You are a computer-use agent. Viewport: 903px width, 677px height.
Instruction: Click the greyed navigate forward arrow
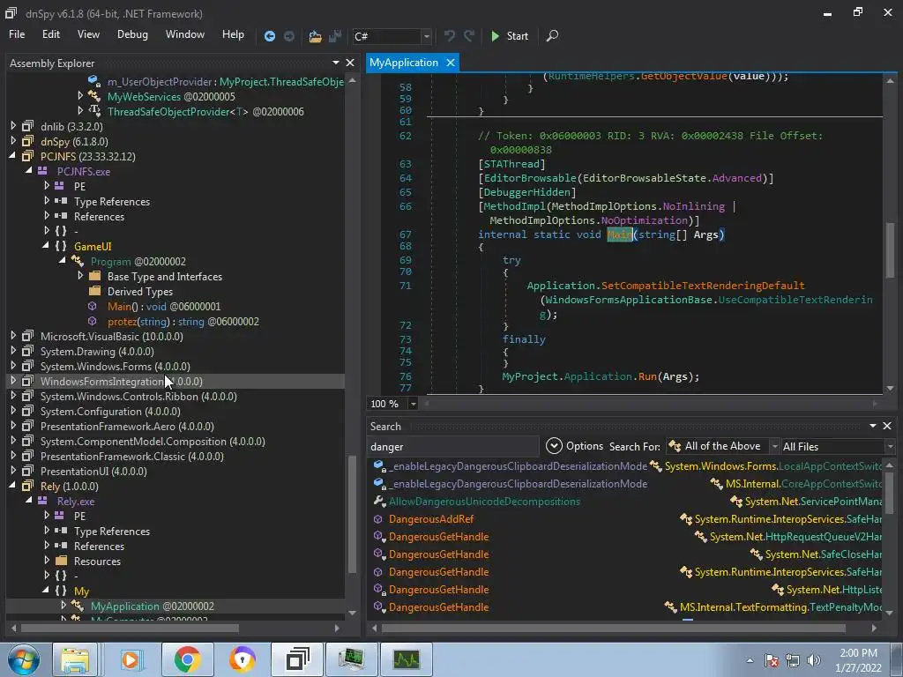coord(289,36)
